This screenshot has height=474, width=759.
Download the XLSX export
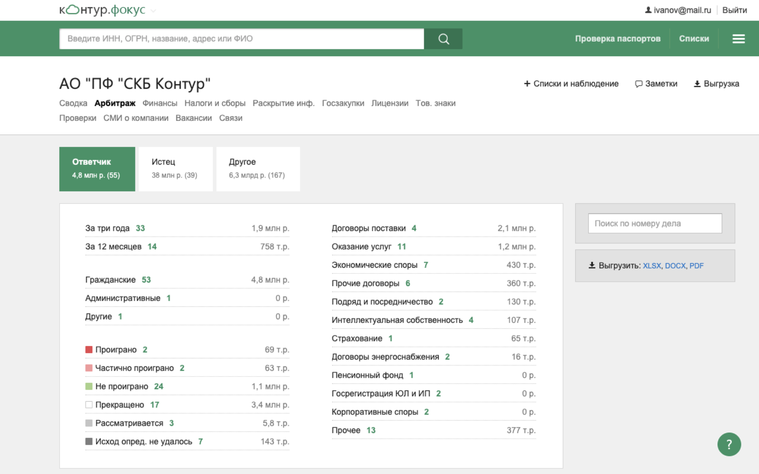tap(652, 266)
